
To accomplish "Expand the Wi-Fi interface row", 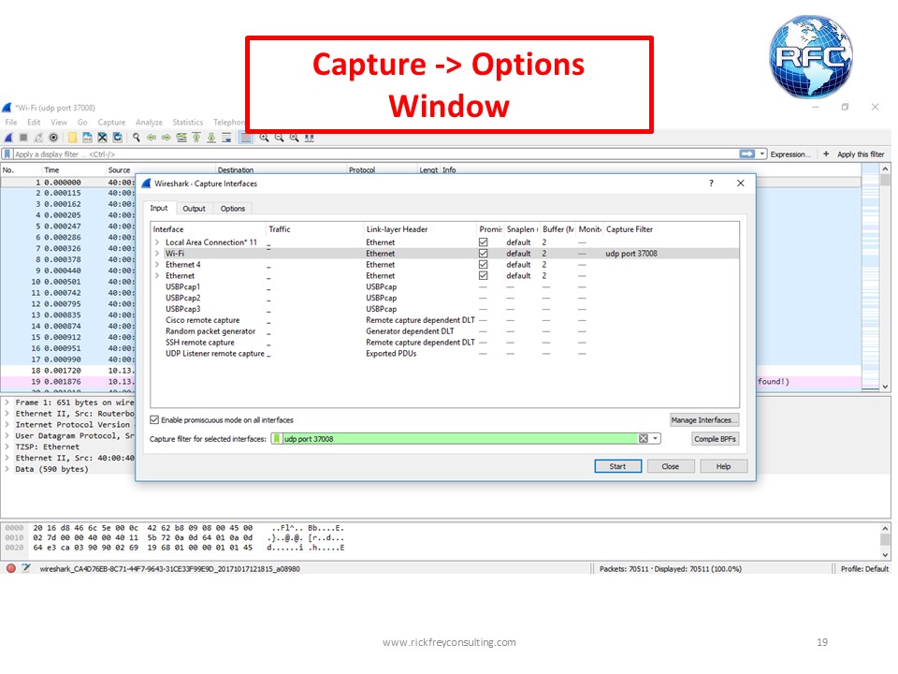I will click(x=157, y=254).
